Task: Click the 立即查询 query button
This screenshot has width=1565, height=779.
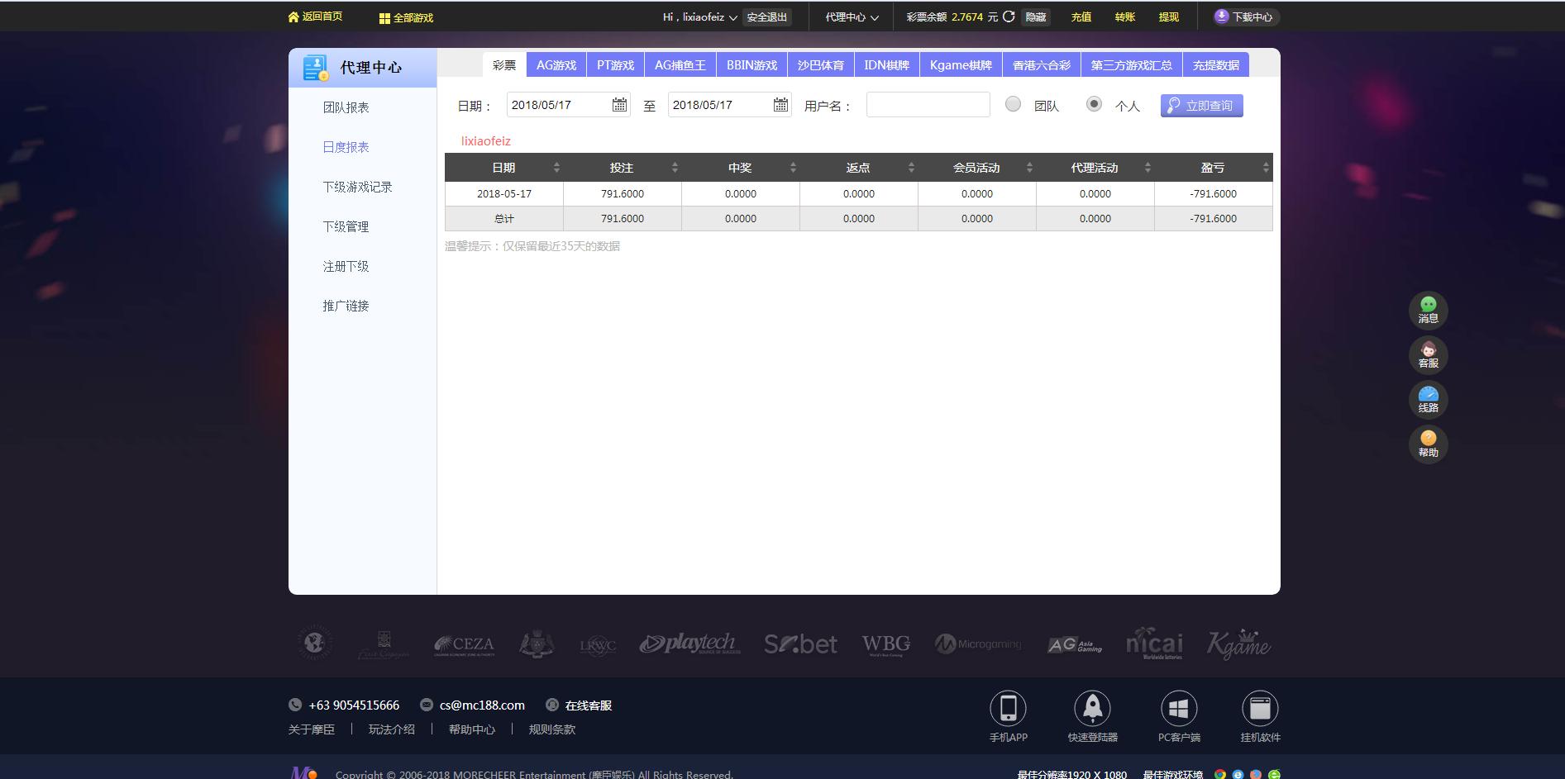Action: 1200,104
